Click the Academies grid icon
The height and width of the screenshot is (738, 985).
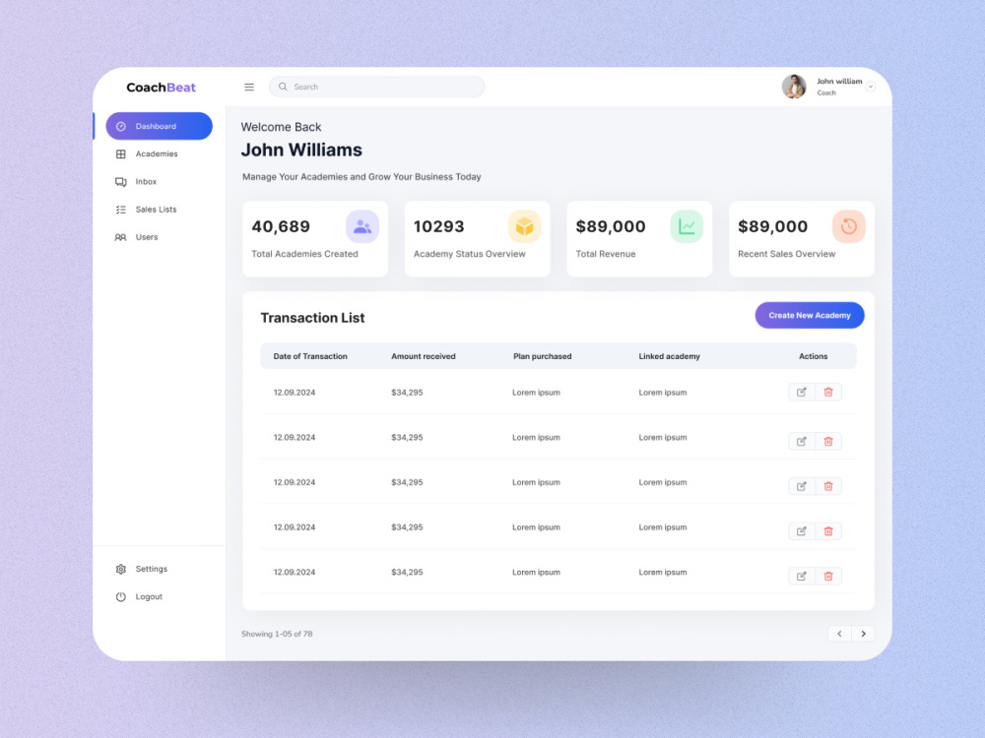tap(120, 154)
